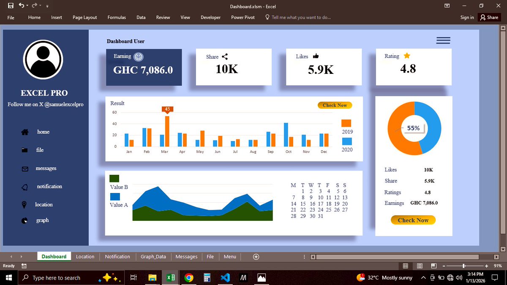Click the macro record icon in status bar
Screen dimensions: 507x285
24,266
